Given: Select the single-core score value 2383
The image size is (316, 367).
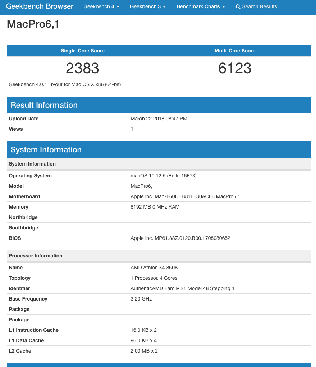Looking at the screenshot, I should tap(82, 68).
